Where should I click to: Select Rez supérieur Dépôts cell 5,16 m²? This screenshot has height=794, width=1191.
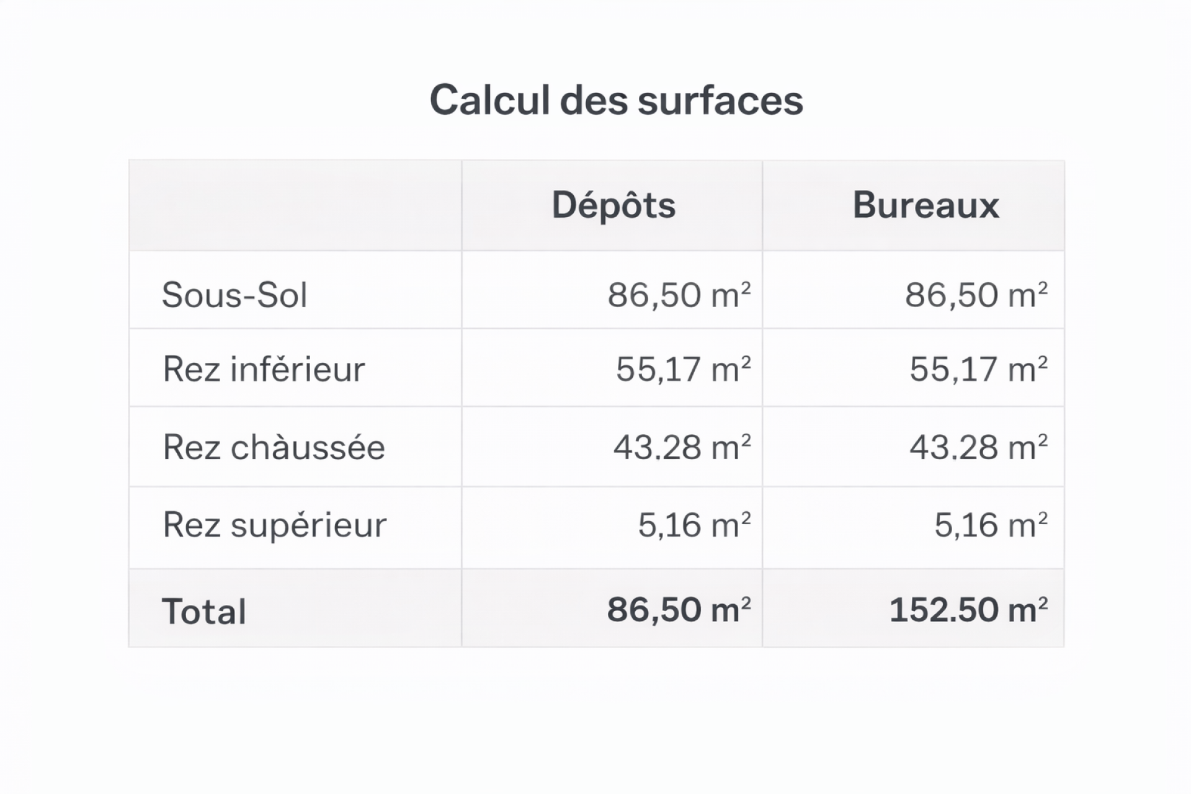[x=694, y=525]
